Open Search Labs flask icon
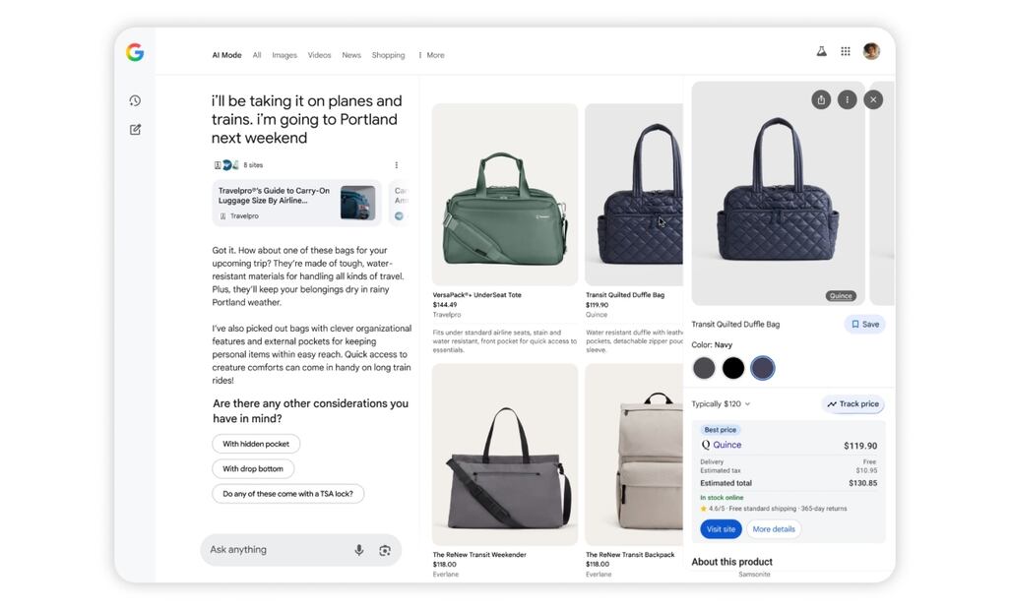This screenshot has width=1010, height=610. [821, 51]
